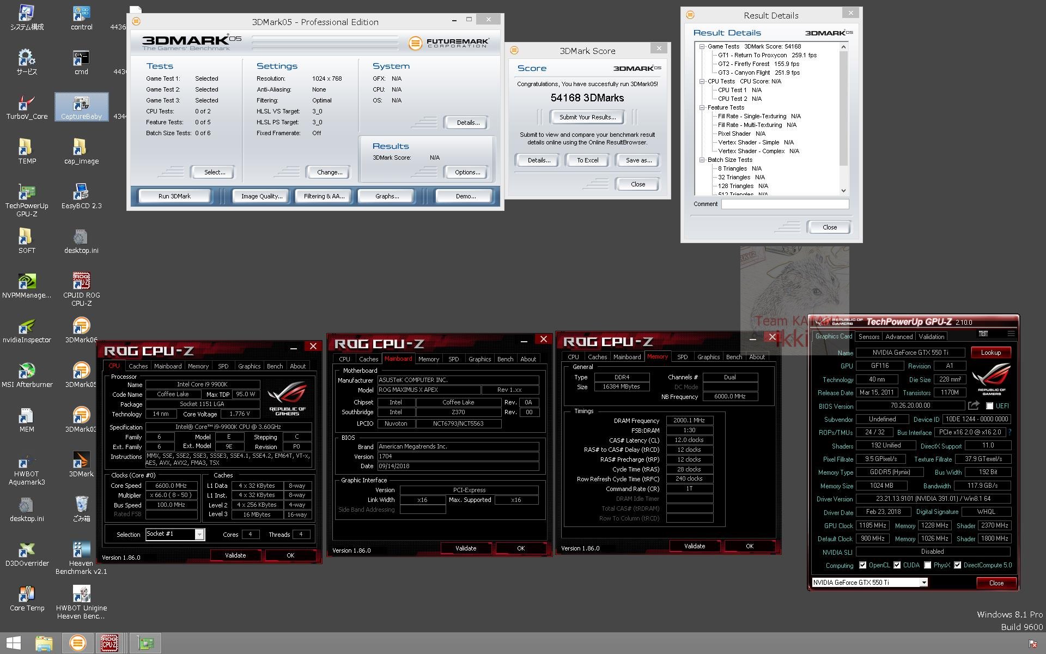The height and width of the screenshot is (654, 1046).
Task: Open the cmd desktop shortcut
Action: click(81, 62)
